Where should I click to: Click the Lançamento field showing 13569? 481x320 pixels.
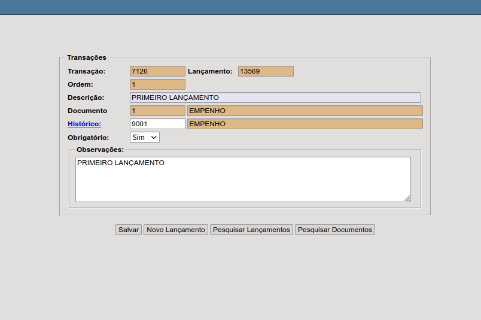point(266,71)
